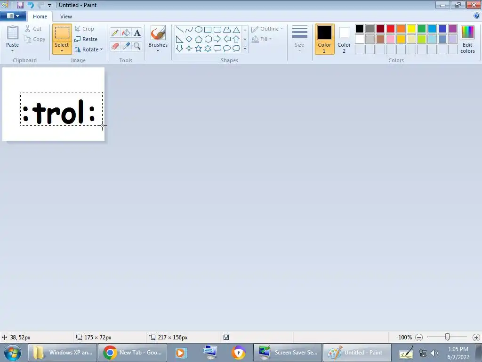Open the Paste dropdown arrow
Screen dimensions: 482x362
click(x=12, y=51)
